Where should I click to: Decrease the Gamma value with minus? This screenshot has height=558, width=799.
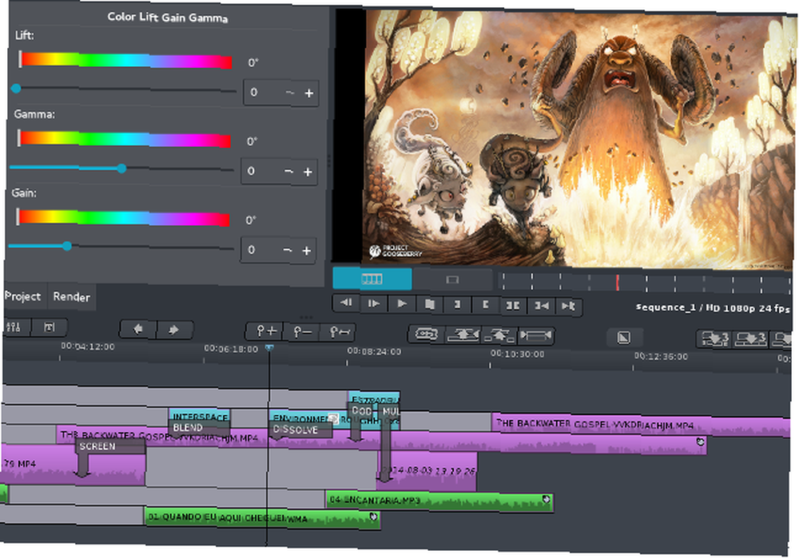click(288, 172)
